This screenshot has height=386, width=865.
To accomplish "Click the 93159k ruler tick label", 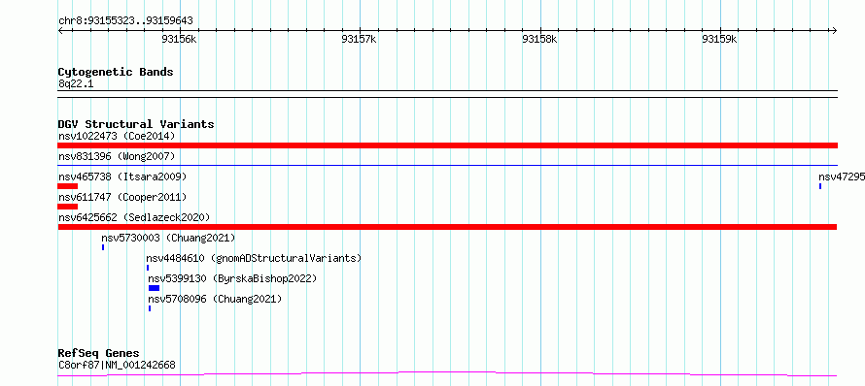I will pos(719,39).
